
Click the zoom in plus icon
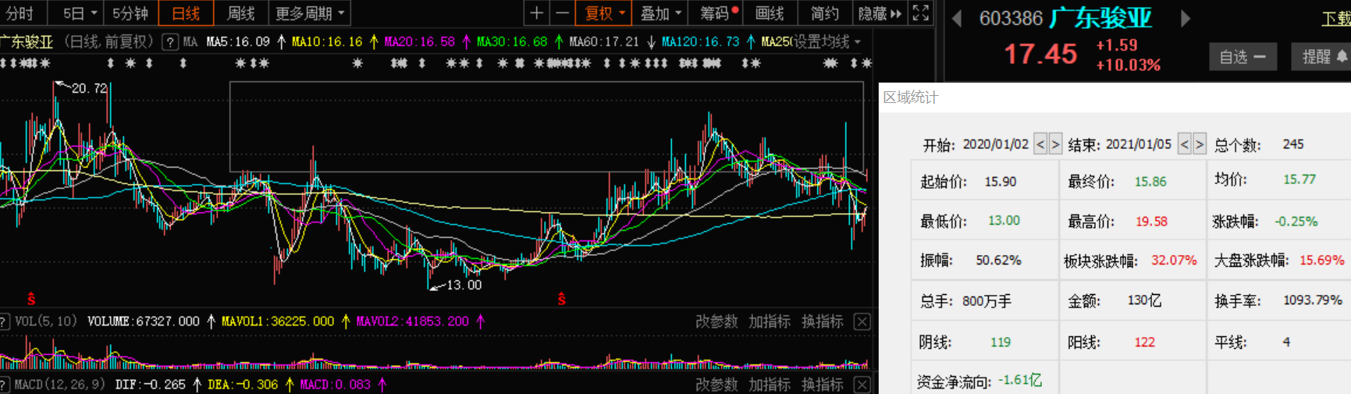click(x=536, y=13)
